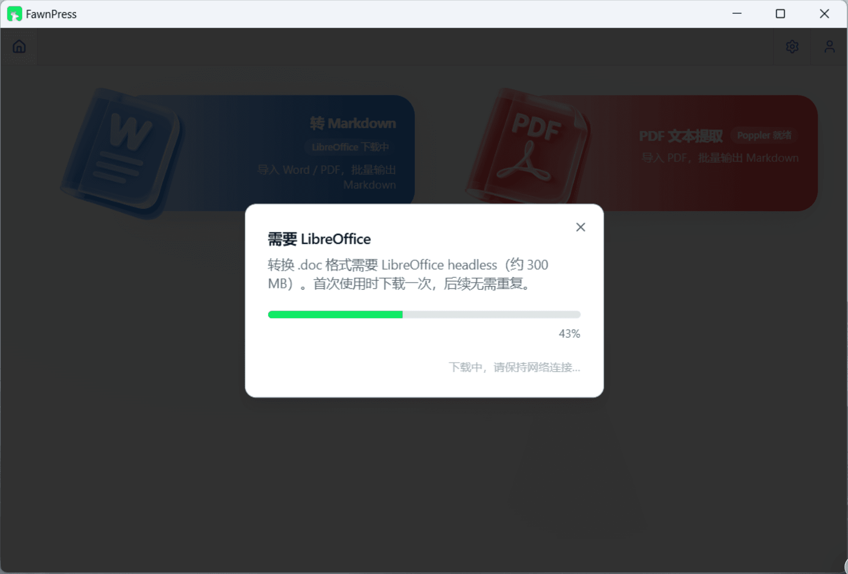This screenshot has width=848, height=574.
Task: Open the user account icon
Action: tap(829, 46)
